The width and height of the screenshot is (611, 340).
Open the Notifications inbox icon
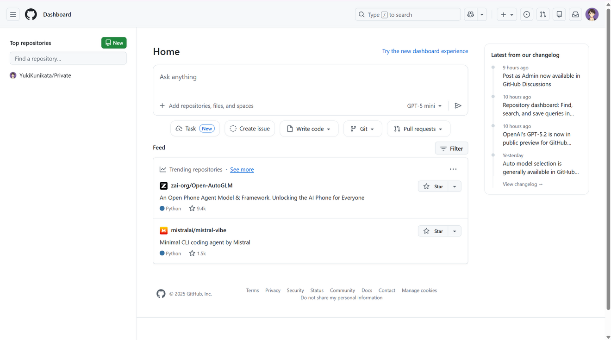pyautogui.click(x=575, y=15)
